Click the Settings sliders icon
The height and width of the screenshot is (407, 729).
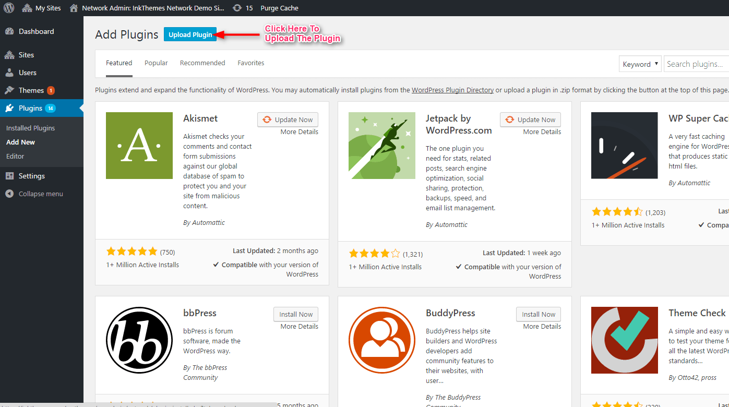click(x=9, y=176)
